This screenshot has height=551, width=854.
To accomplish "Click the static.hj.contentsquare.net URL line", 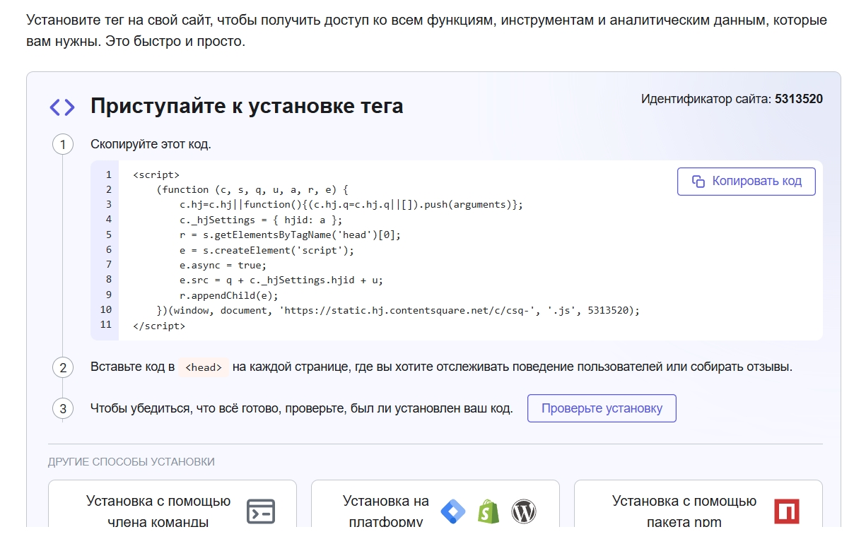I will point(398,310).
